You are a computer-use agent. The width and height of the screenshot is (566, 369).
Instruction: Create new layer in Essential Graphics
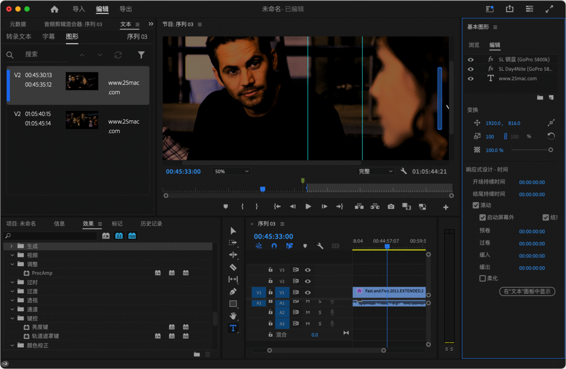(551, 97)
